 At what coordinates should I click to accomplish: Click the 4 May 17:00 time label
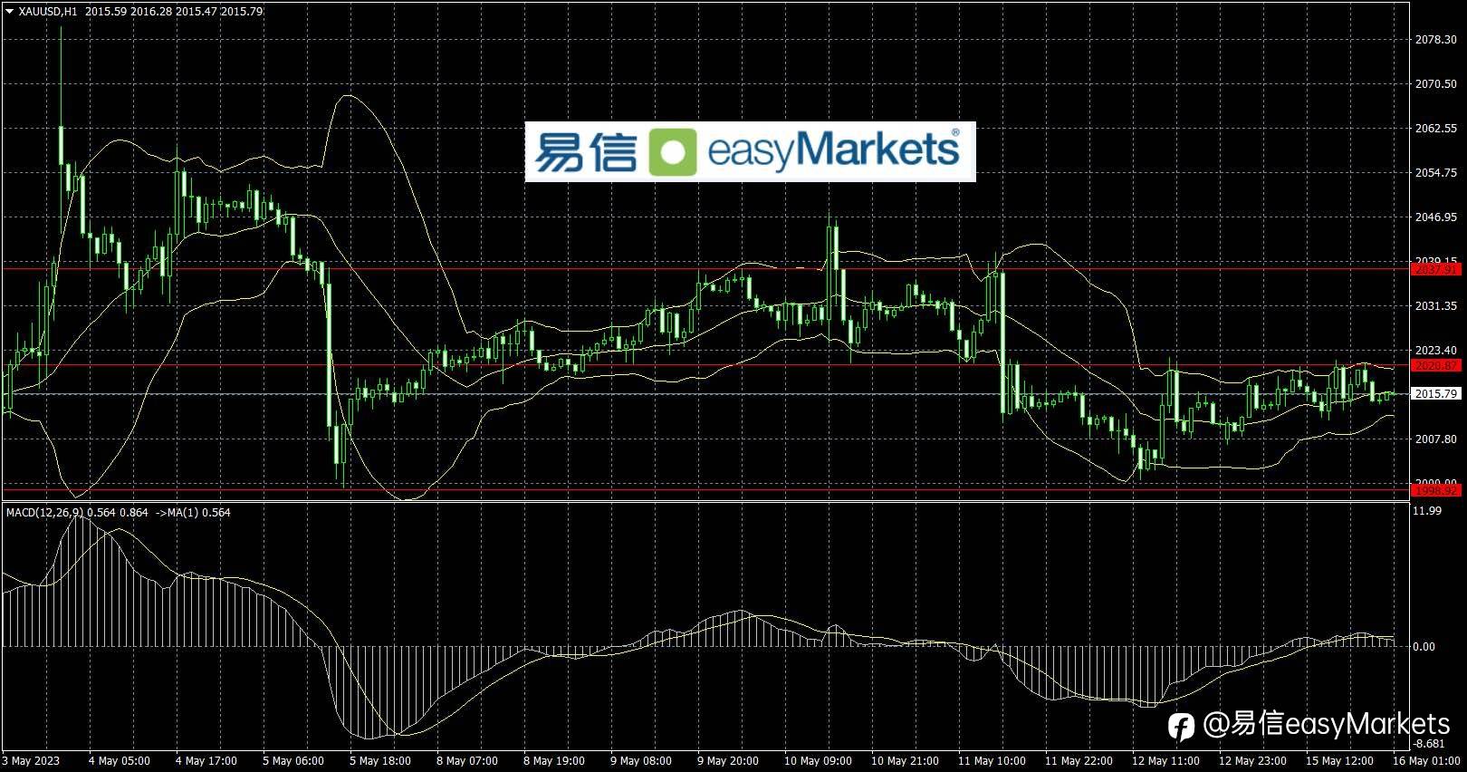click(x=206, y=761)
